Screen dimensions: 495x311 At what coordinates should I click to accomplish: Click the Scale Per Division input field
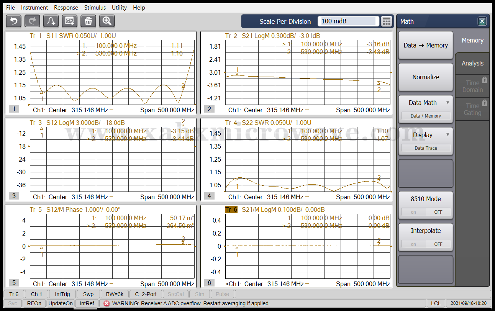(x=348, y=21)
